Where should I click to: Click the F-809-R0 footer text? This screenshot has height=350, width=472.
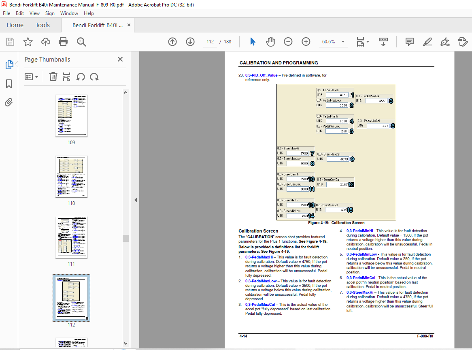[425, 336]
